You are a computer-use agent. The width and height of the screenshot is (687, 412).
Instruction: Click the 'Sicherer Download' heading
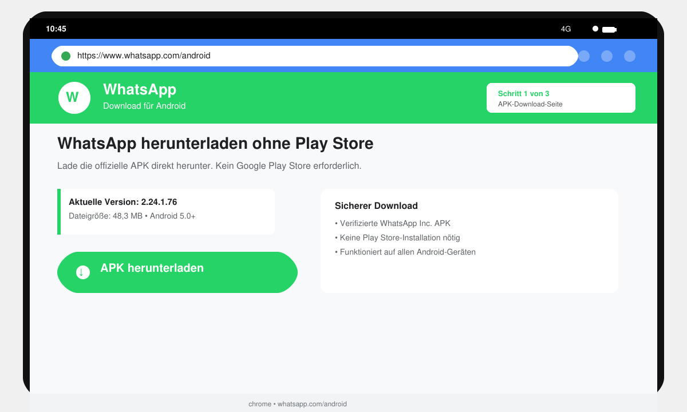[376, 206]
